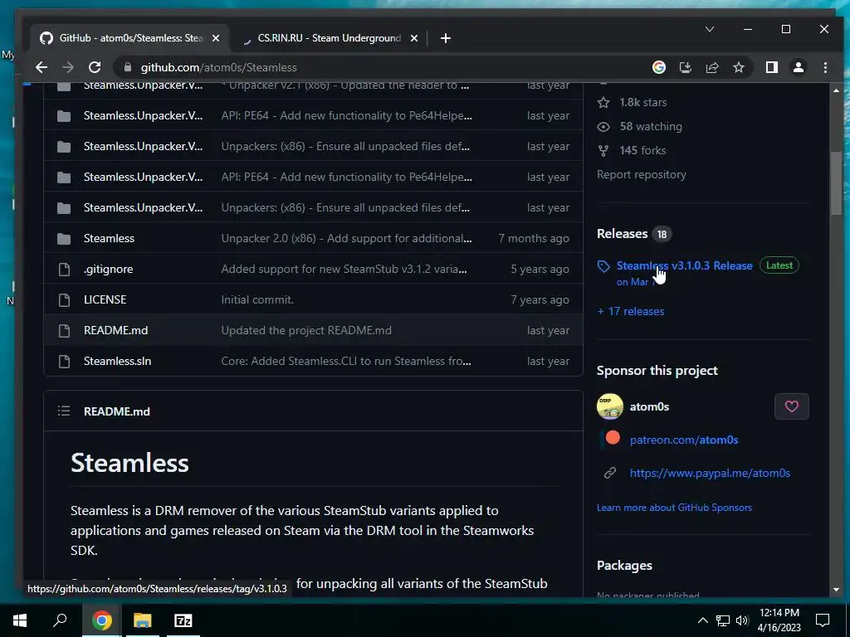Bookmark this page with the star icon
This screenshot has height=637, width=850.
coord(738,67)
